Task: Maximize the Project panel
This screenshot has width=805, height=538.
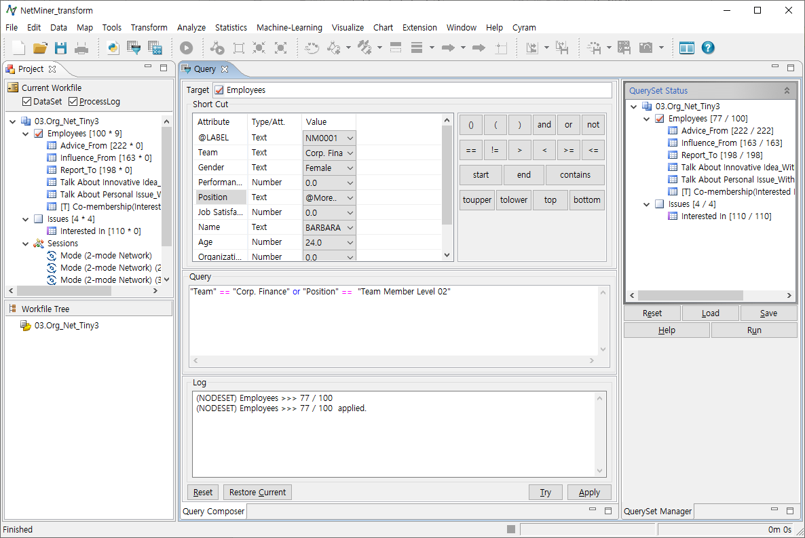Action: [x=164, y=67]
